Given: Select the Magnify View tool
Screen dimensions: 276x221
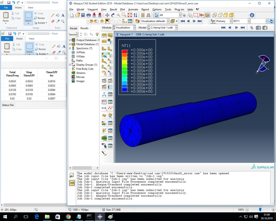Looking at the screenshot, I should (118, 15).
